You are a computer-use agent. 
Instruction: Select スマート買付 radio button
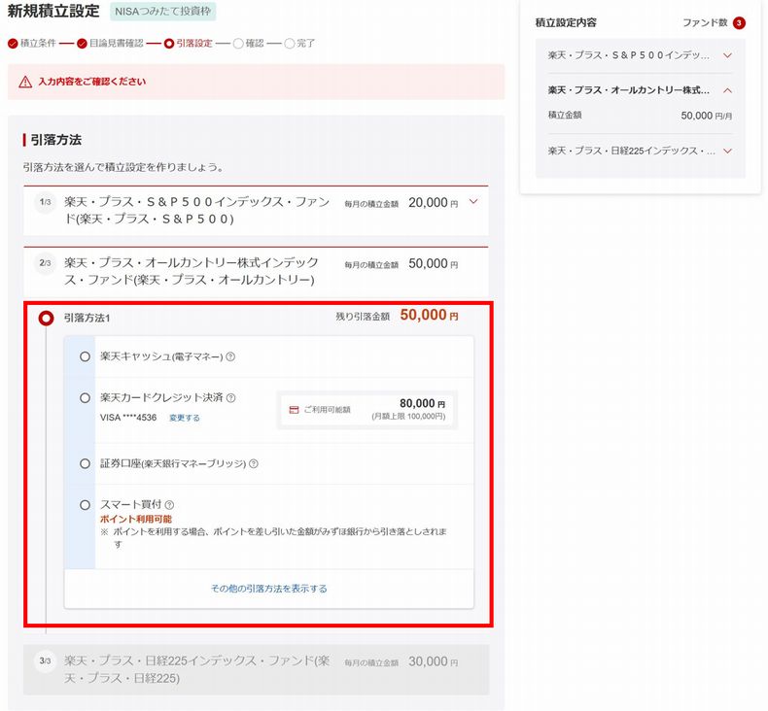tap(85, 504)
